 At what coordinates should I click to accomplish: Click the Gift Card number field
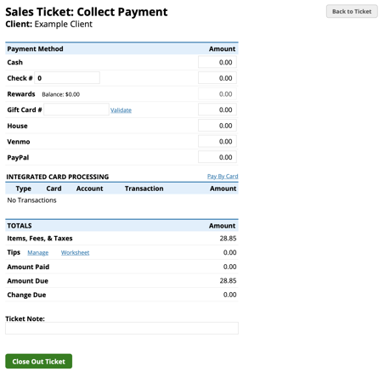(x=76, y=110)
